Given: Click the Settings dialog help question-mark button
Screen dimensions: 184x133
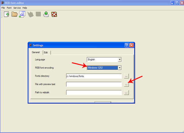Looking at the screenshot, I should pos(127,45).
